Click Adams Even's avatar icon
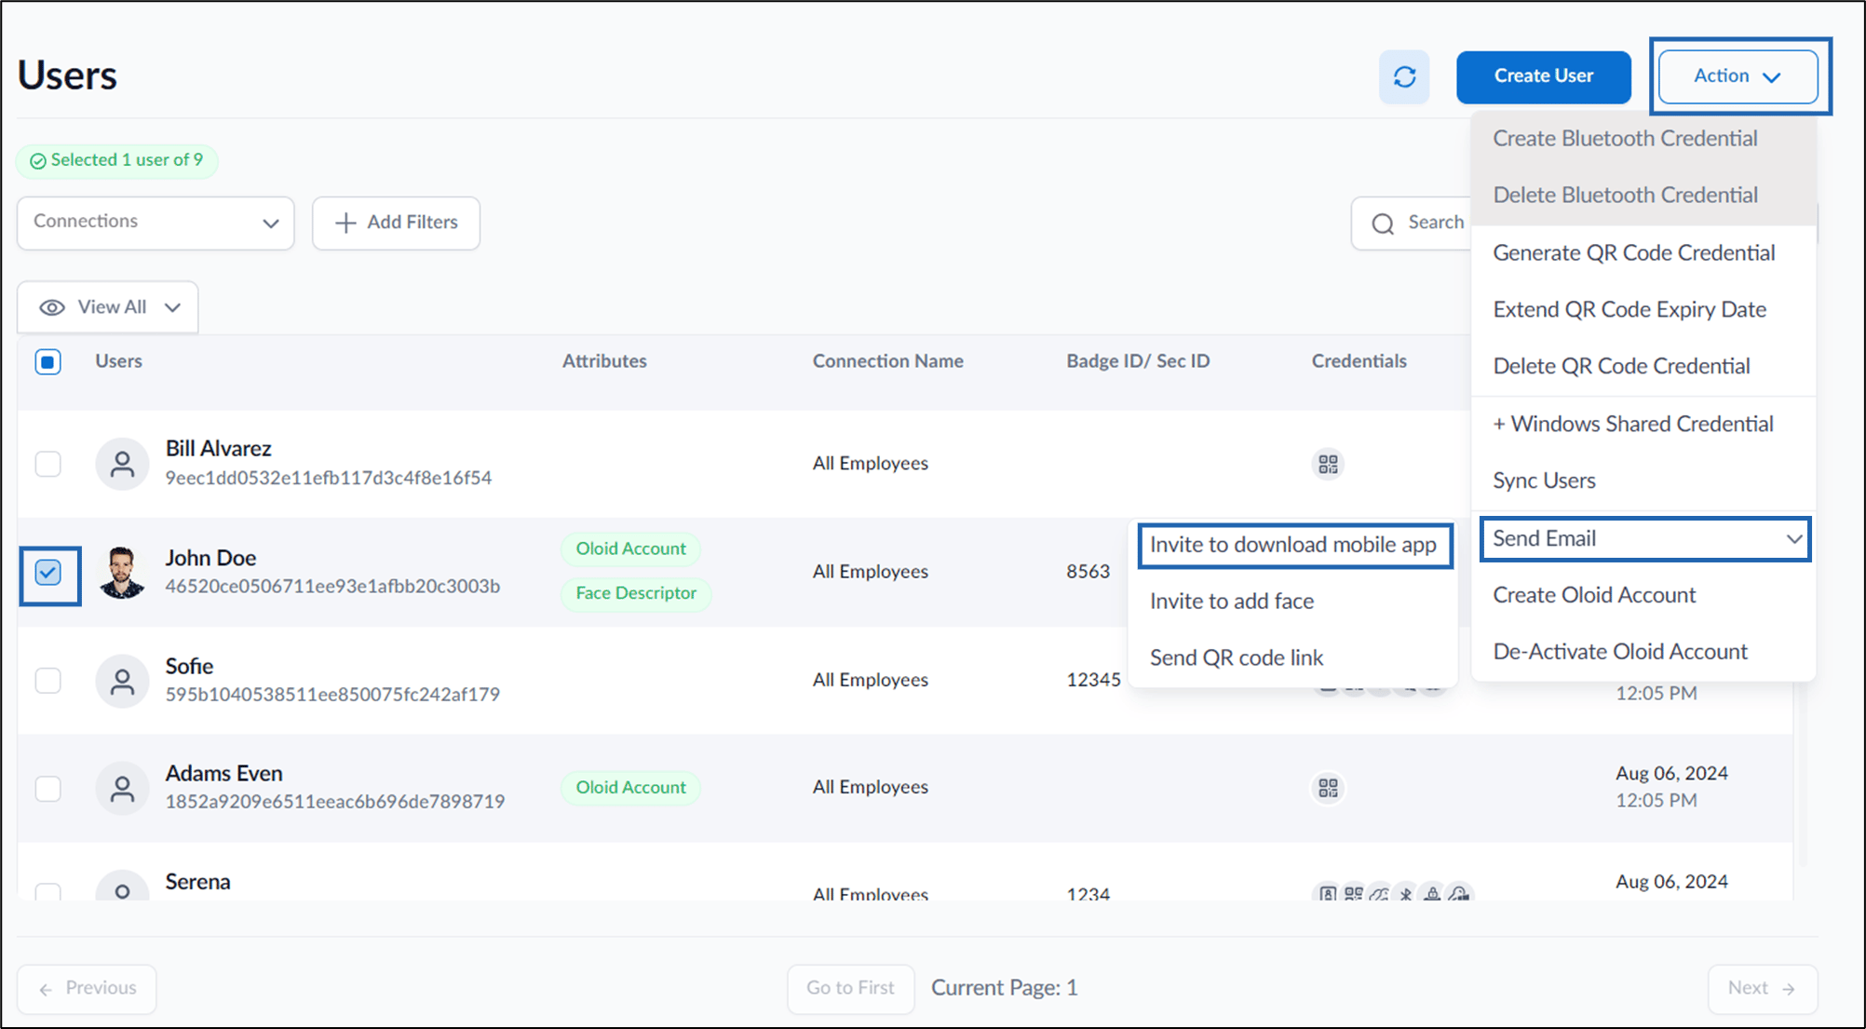The image size is (1866, 1029). (x=122, y=789)
